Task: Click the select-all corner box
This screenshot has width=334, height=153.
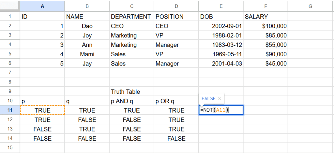Action: [10, 6]
